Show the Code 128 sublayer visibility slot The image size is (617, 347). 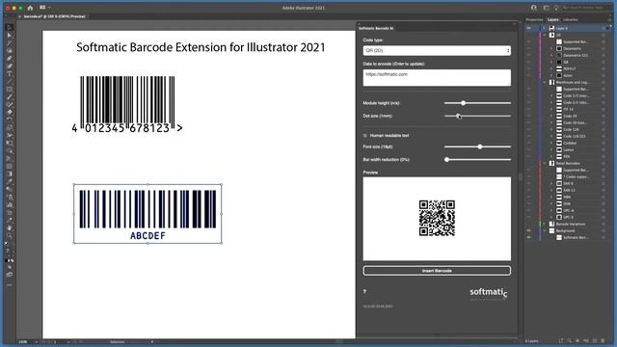pos(528,129)
